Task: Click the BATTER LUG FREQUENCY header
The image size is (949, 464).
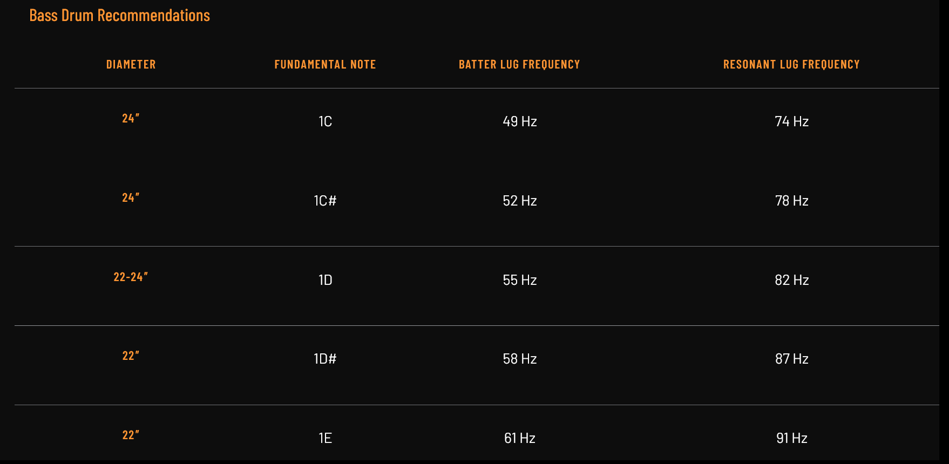Action: pyautogui.click(x=519, y=64)
